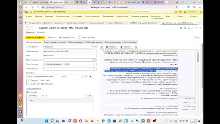Expand the contact person Сергей dropdown
Image resolution: width=220 pixels, height=124 pixels.
(x=61, y=76)
